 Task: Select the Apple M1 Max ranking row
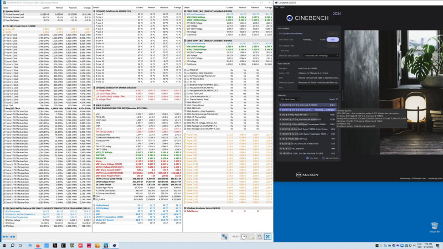tap(307, 139)
